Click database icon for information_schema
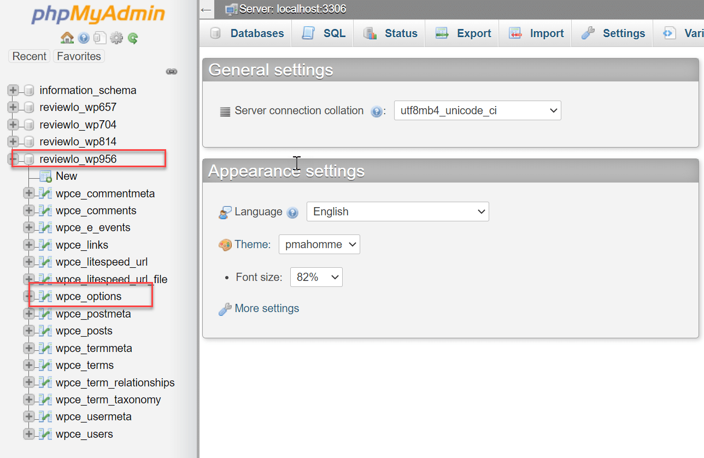The image size is (704, 458). tap(29, 90)
